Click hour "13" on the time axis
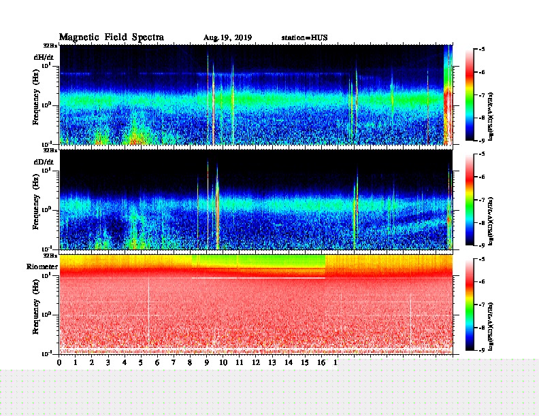The height and width of the screenshot is (416, 539). (x=272, y=362)
